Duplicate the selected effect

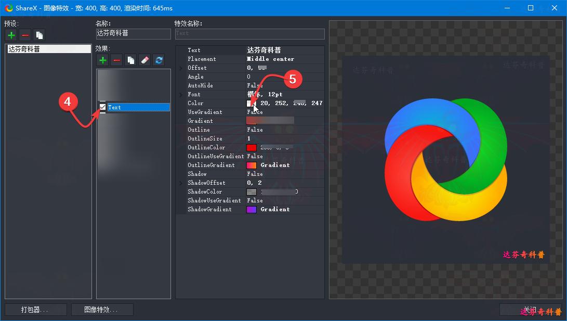pyautogui.click(x=131, y=60)
